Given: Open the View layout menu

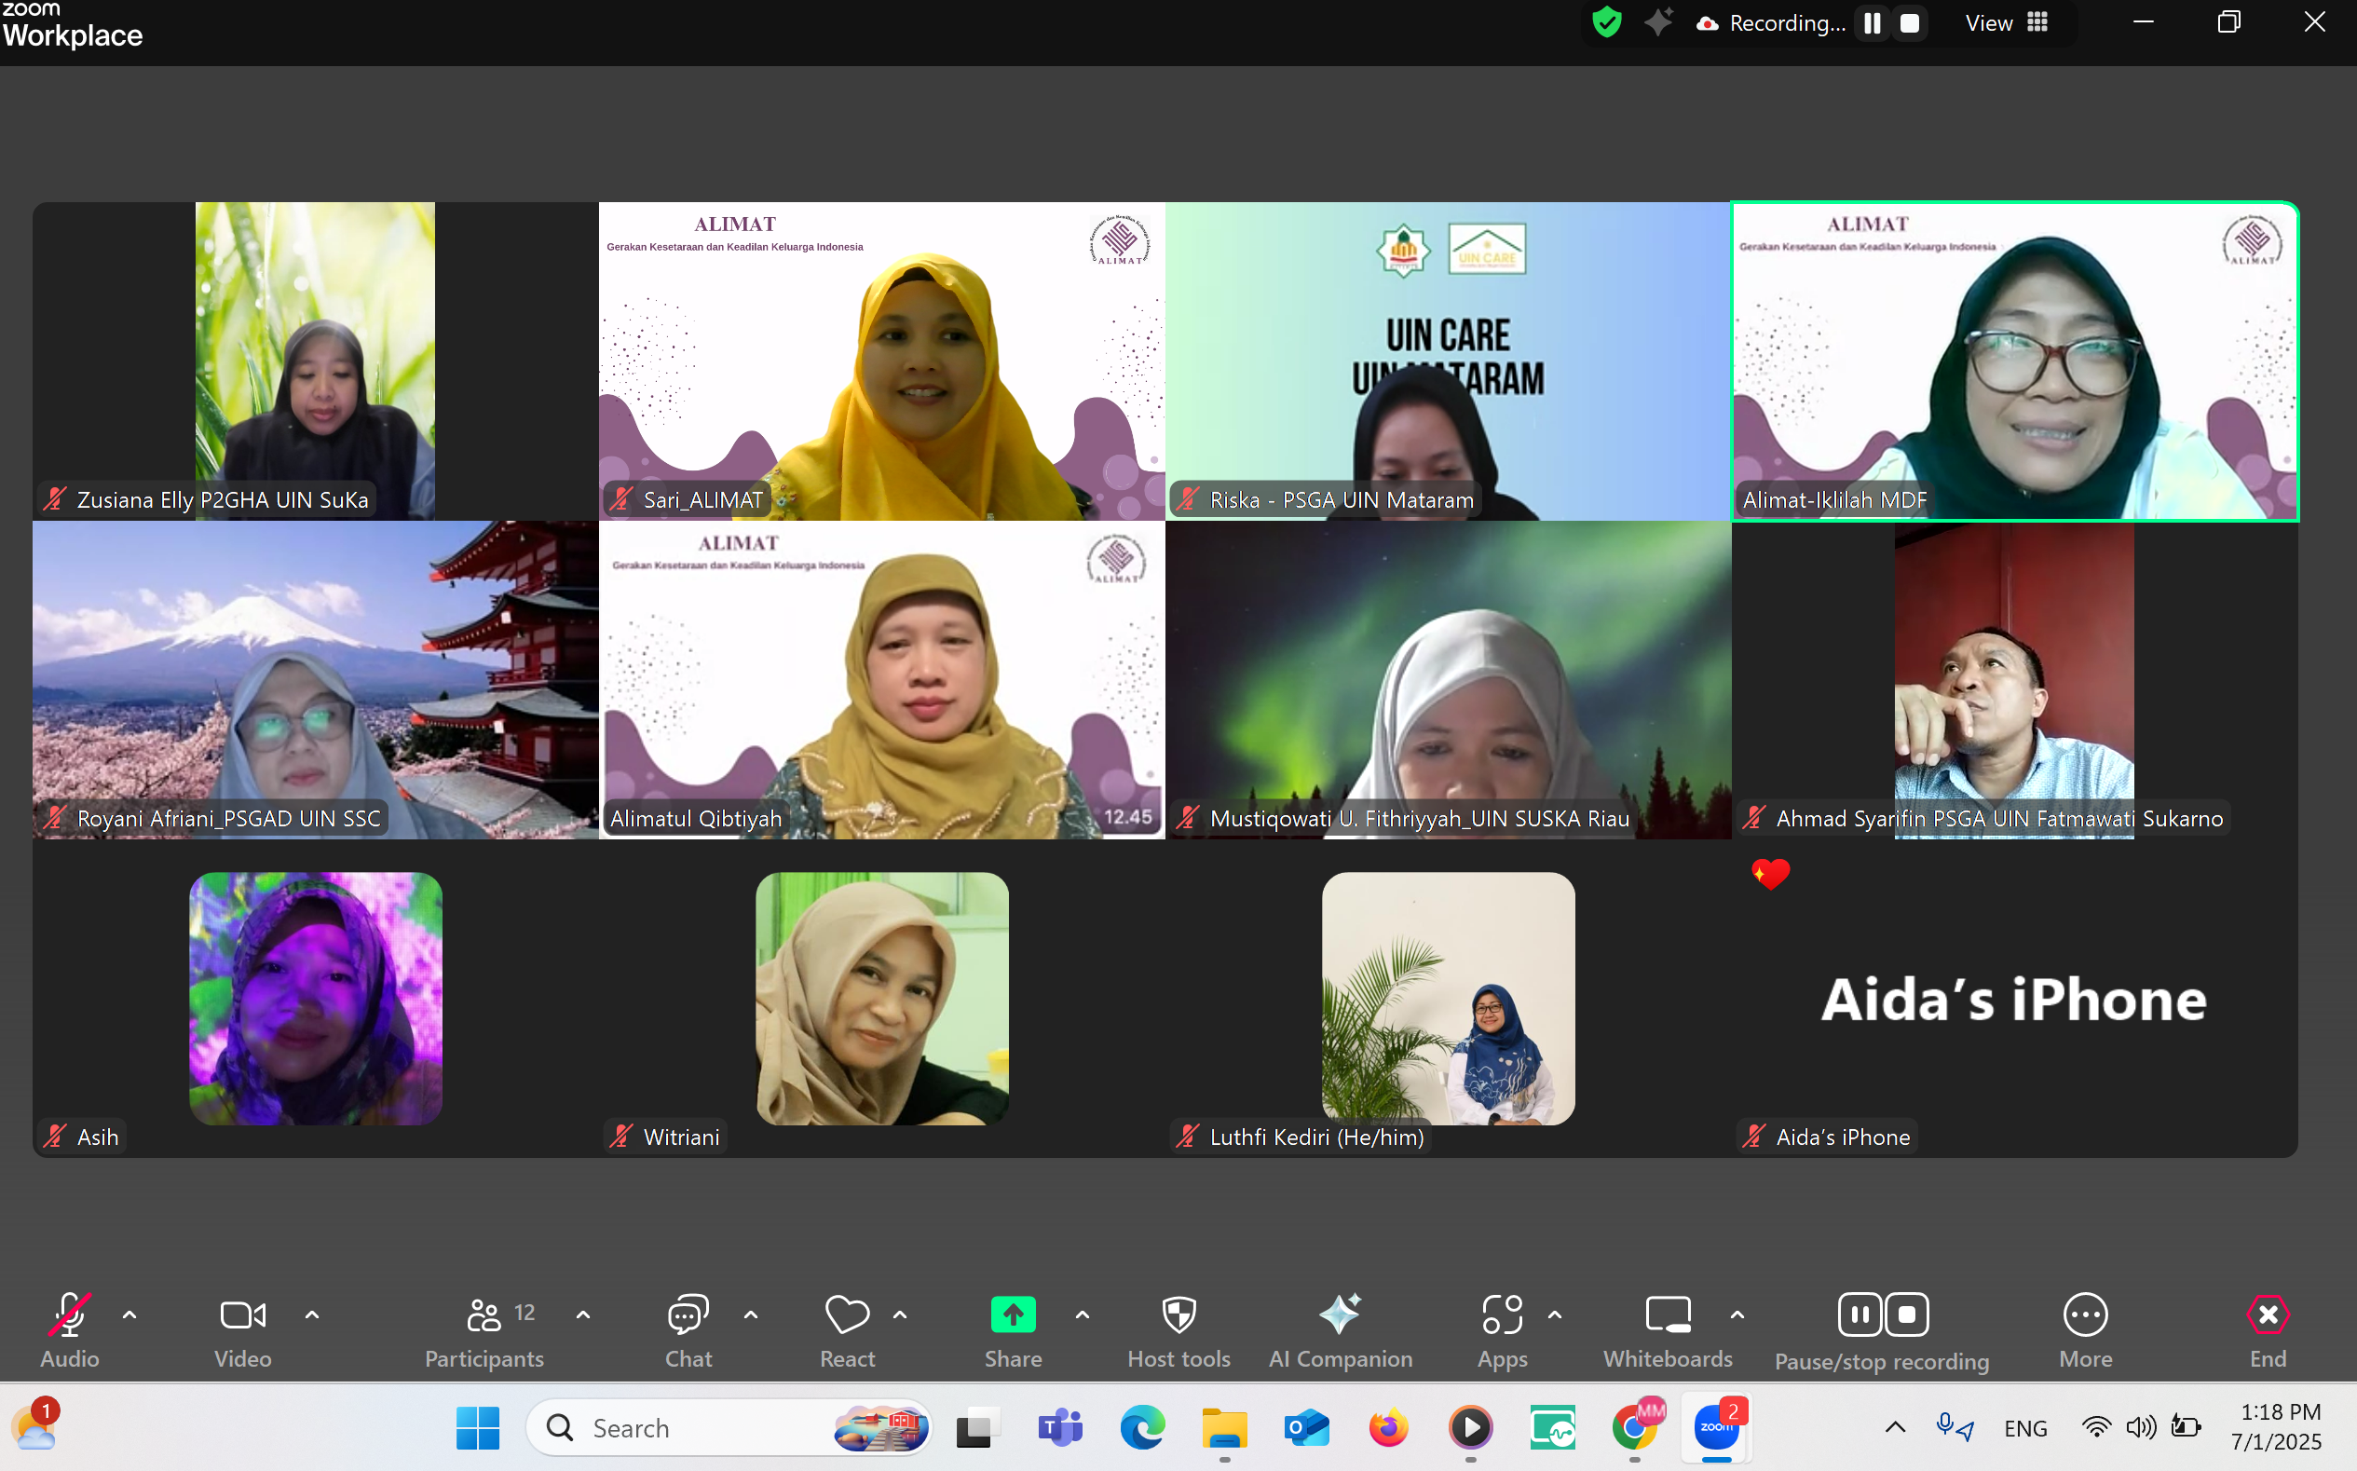Looking at the screenshot, I should pos(2008,22).
